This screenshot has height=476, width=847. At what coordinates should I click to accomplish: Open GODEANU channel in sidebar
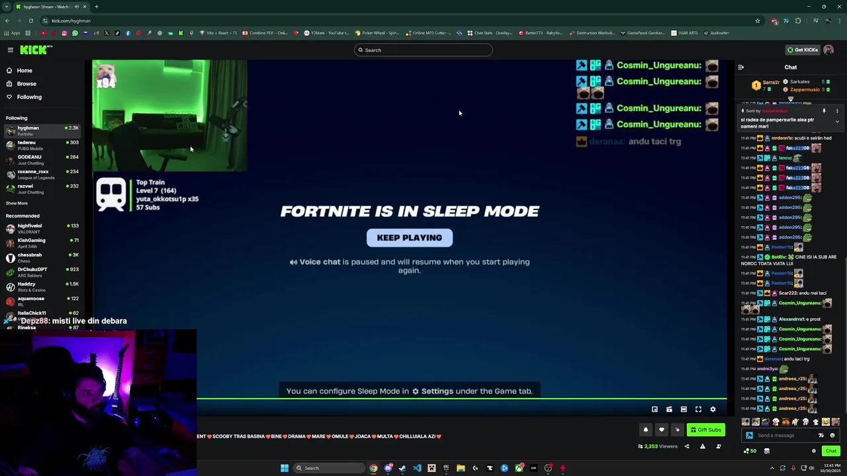(x=42, y=159)
